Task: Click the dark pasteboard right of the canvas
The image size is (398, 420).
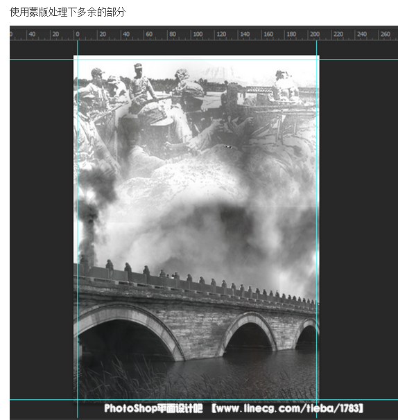Action: pyautogui.click(x=358, y=229)
